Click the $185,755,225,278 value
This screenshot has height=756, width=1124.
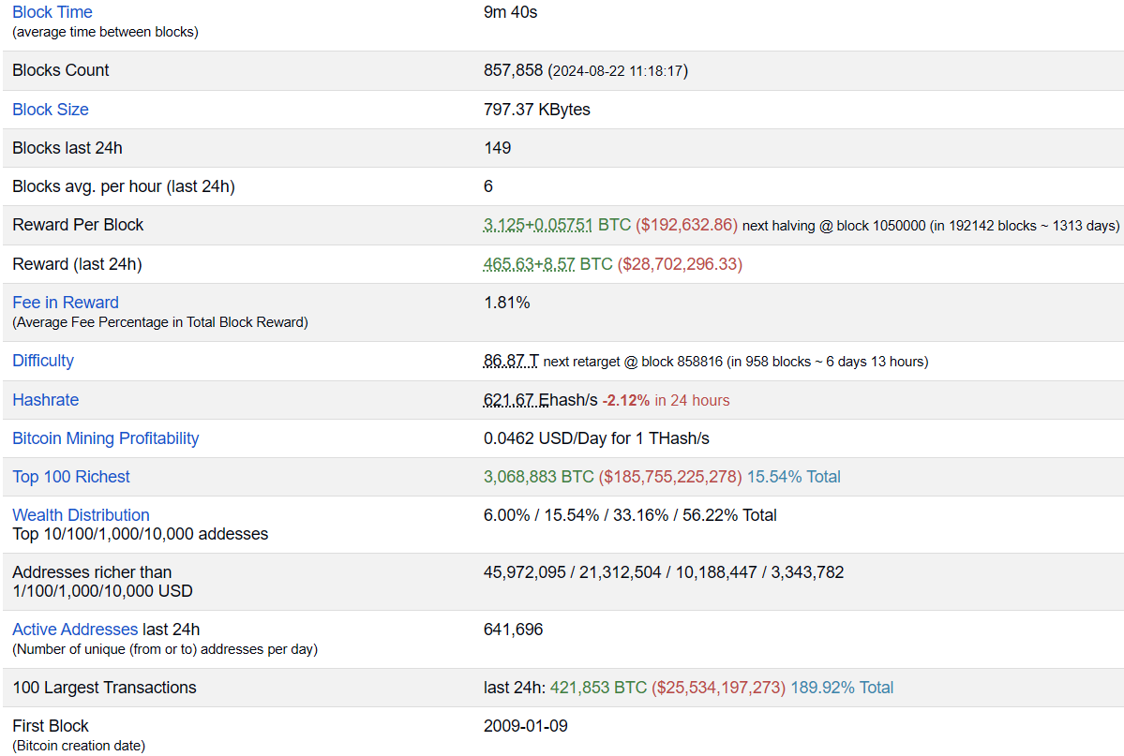coord(670,477)
